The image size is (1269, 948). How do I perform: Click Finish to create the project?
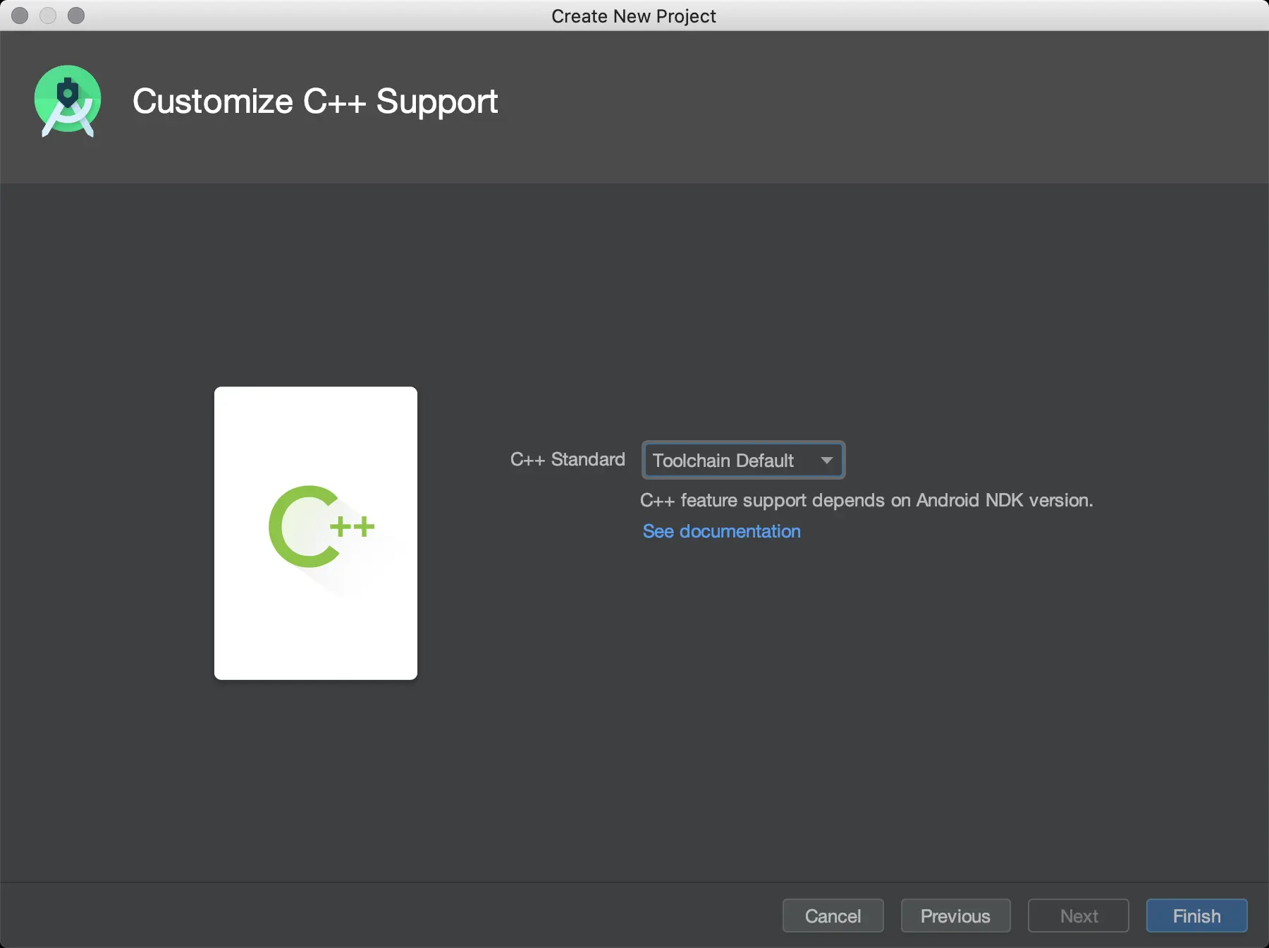[x=1196, y=916]
